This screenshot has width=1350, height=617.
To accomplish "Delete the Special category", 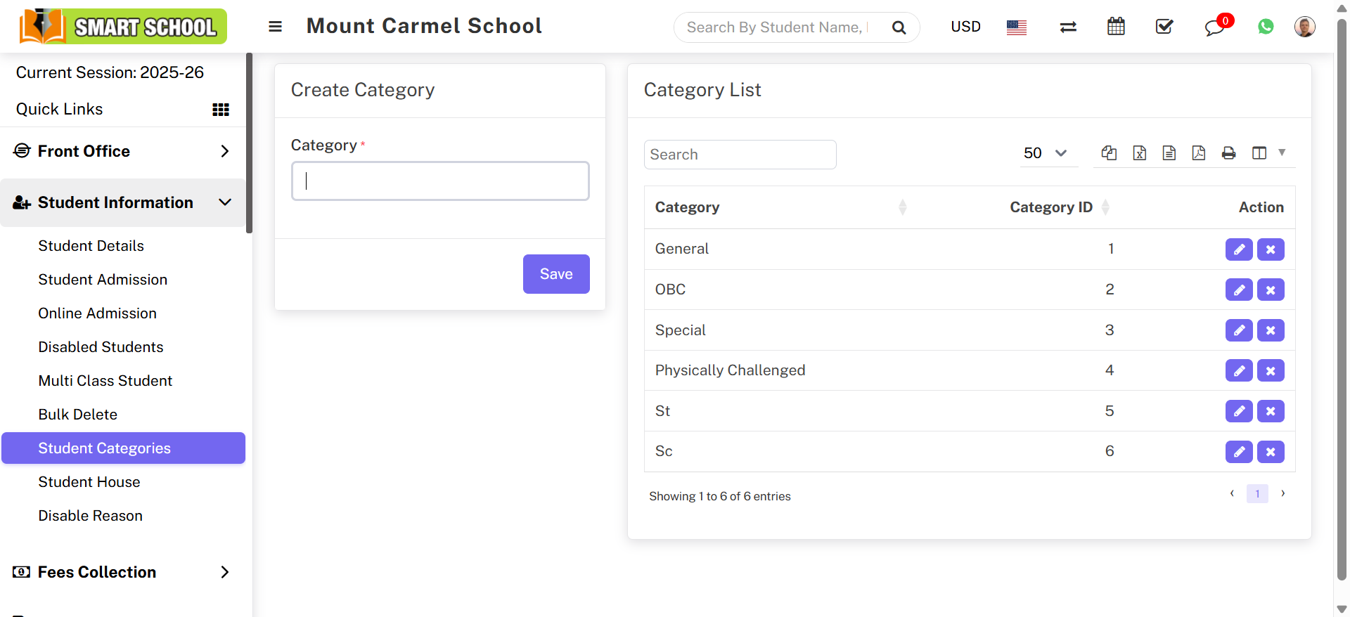I will [x=1271, y=330].
